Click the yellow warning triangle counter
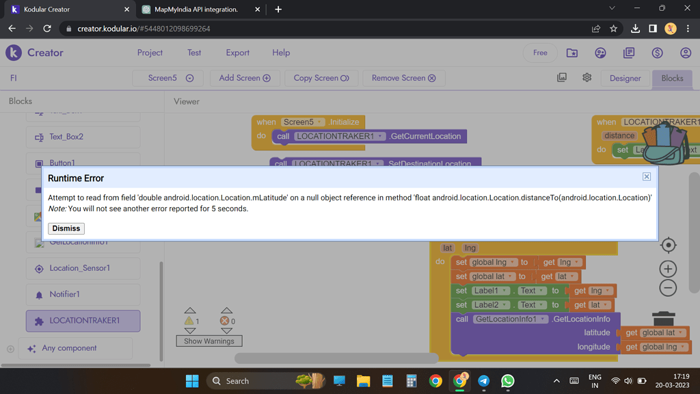700x394 pixels. coord(189,321)
